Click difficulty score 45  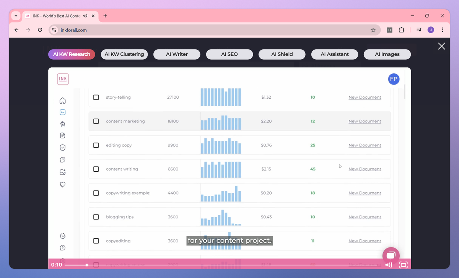(x=313, y=169)
